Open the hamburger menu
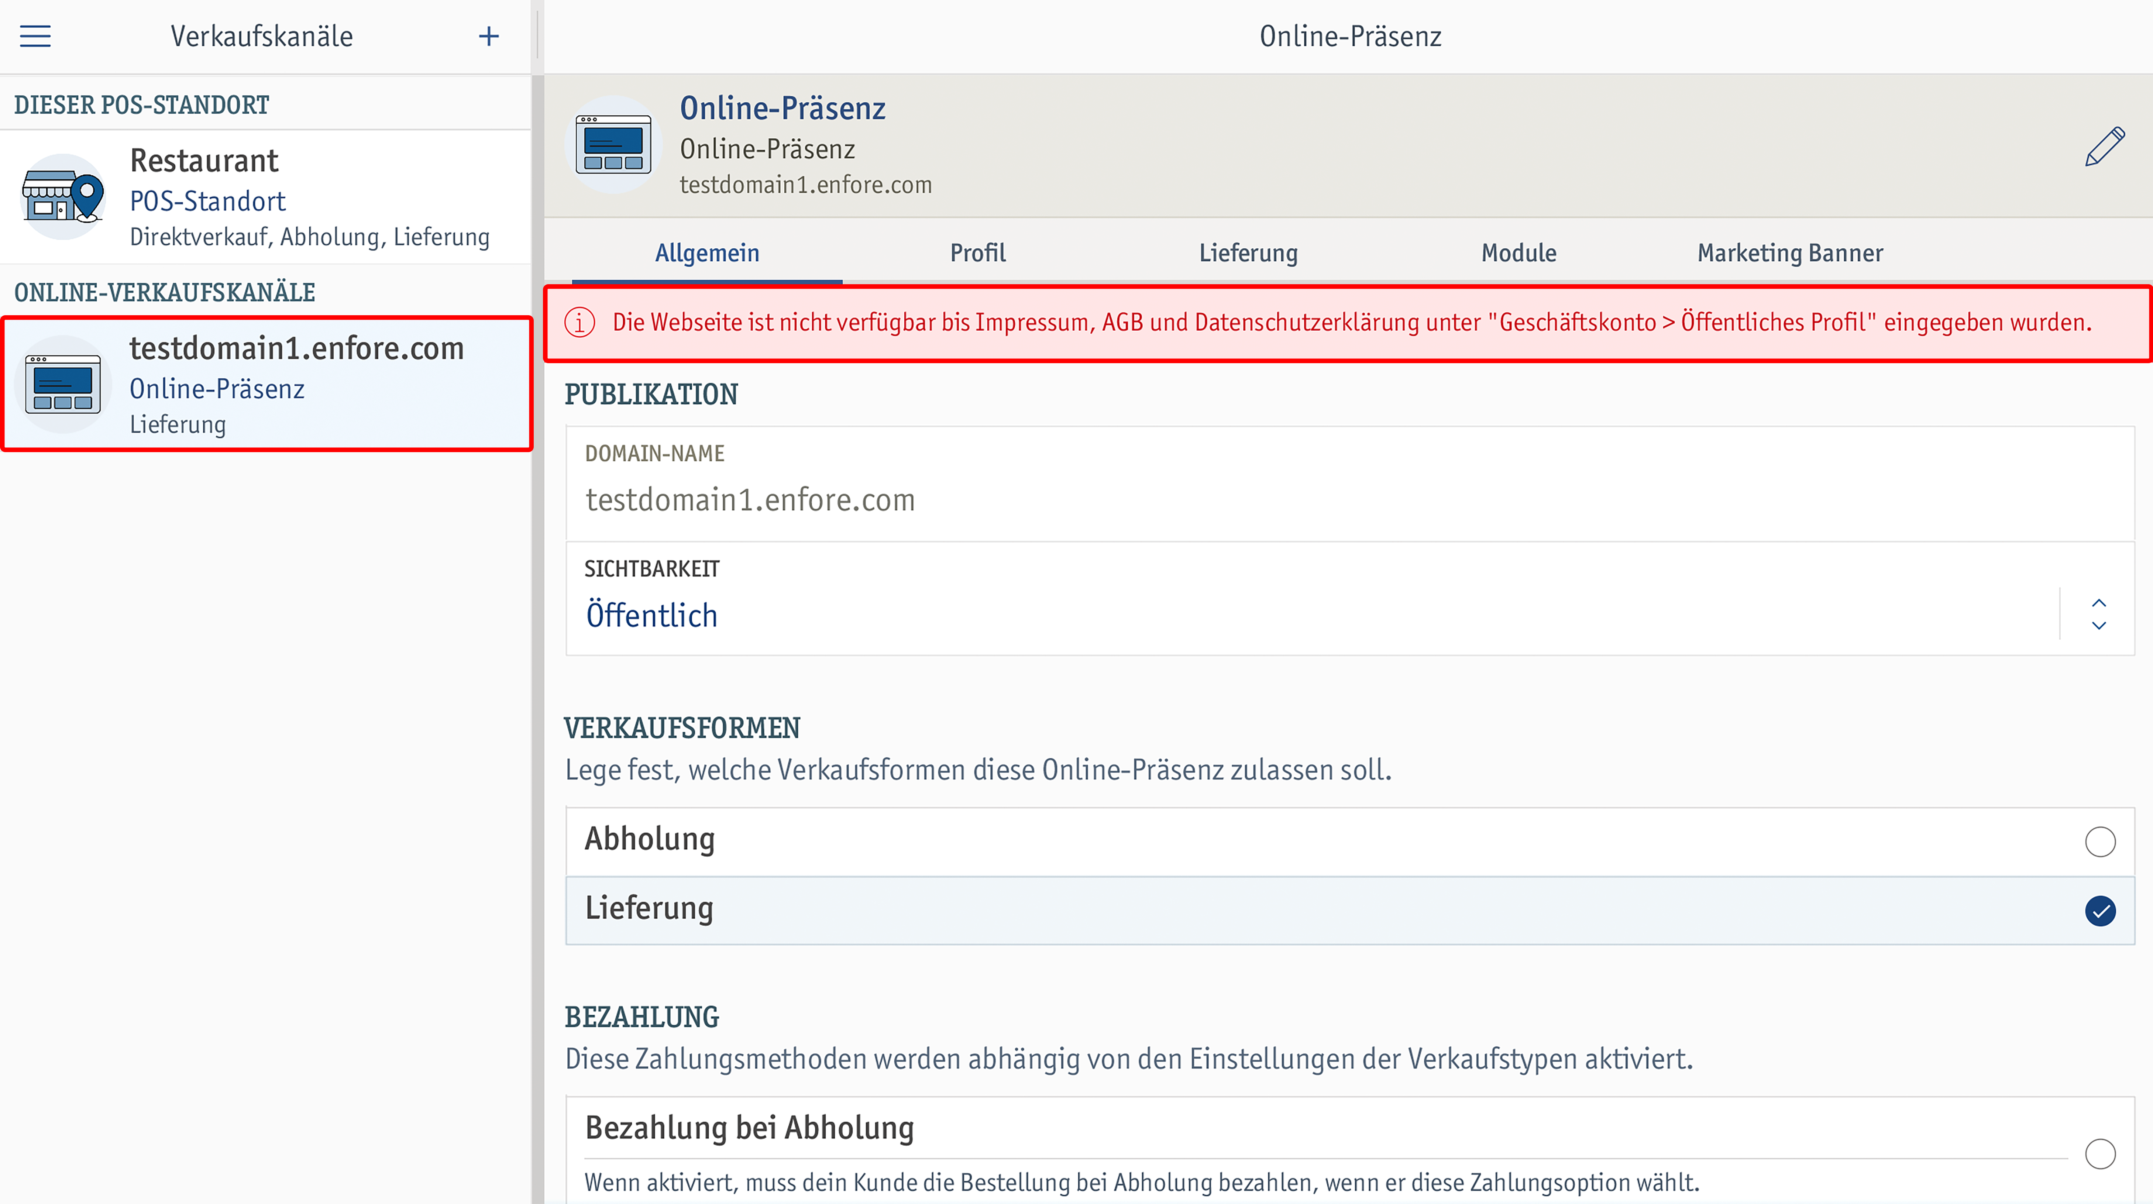 click(35, 36)
